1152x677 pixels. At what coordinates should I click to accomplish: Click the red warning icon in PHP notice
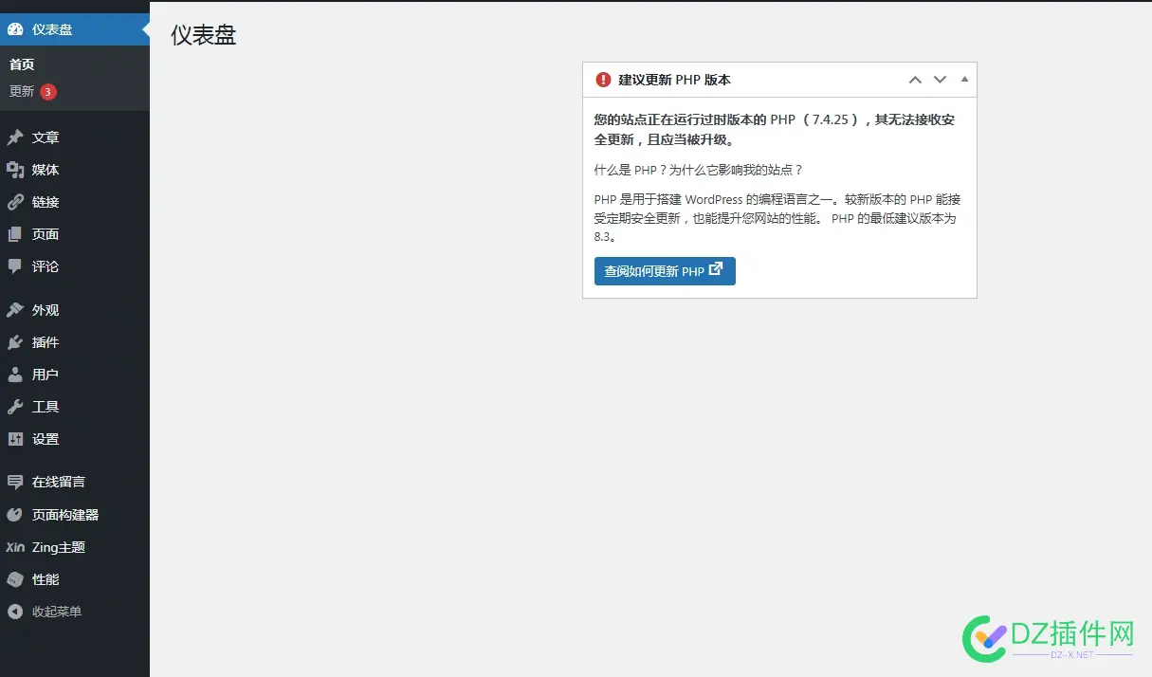(603, 80)
